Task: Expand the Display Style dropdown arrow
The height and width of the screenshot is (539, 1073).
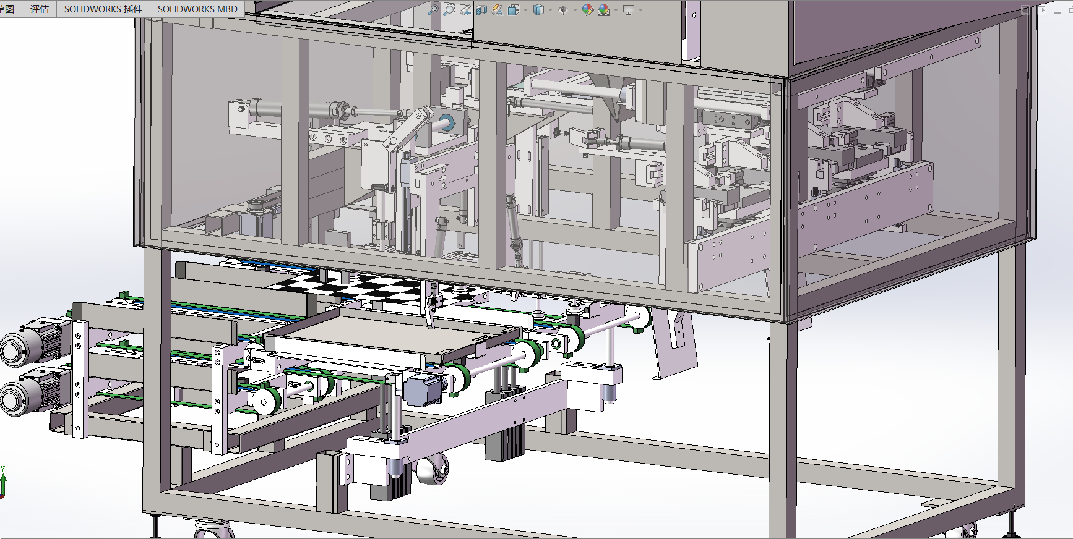Action: coord(550,10)
